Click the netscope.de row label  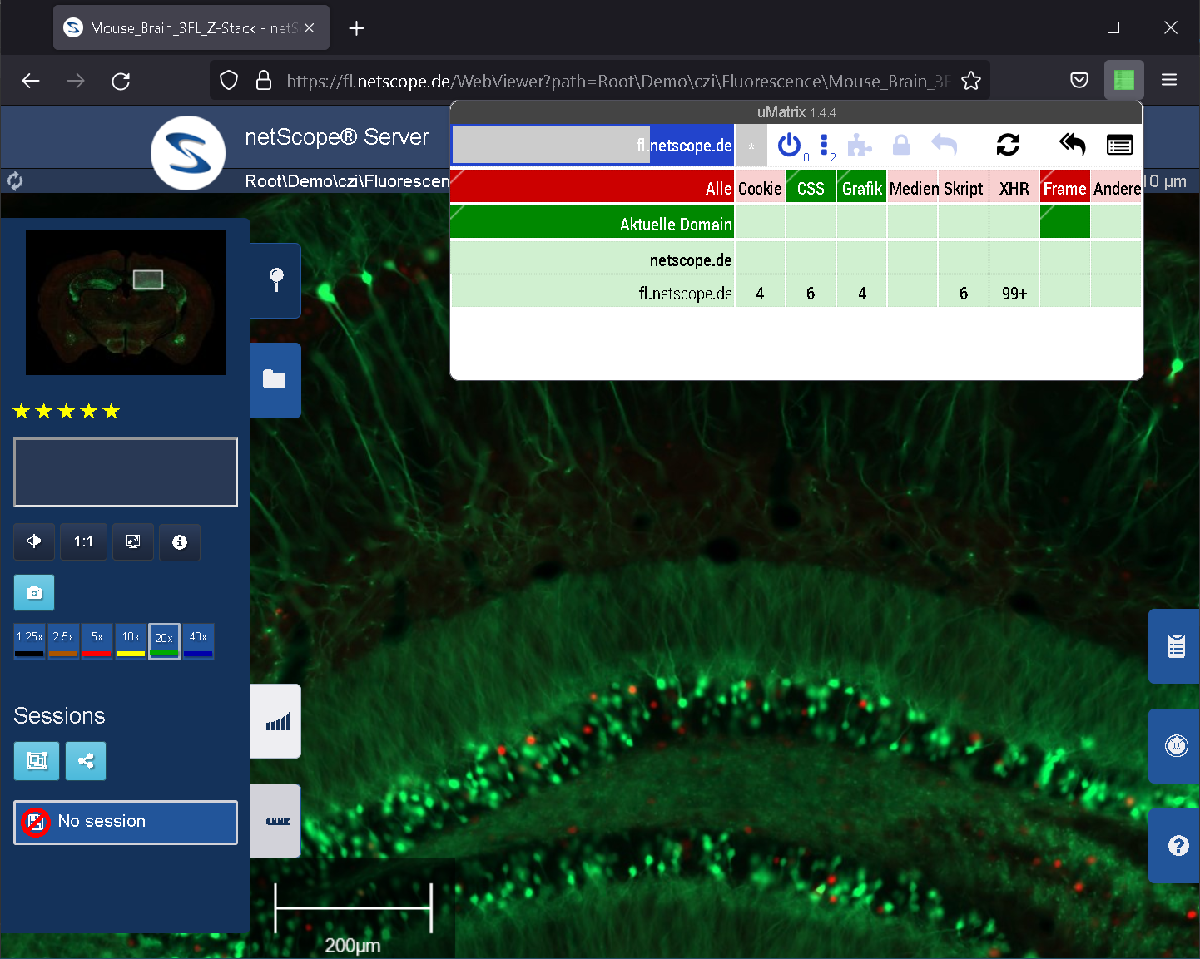pyautogui.click(x=593, y=259)
